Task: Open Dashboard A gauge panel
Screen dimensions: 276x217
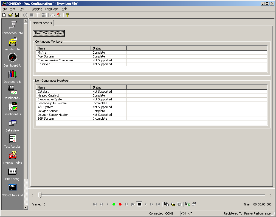Action: [12, 60]
